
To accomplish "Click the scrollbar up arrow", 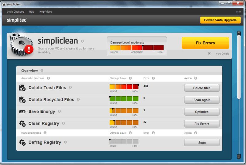I will (239, 33).
